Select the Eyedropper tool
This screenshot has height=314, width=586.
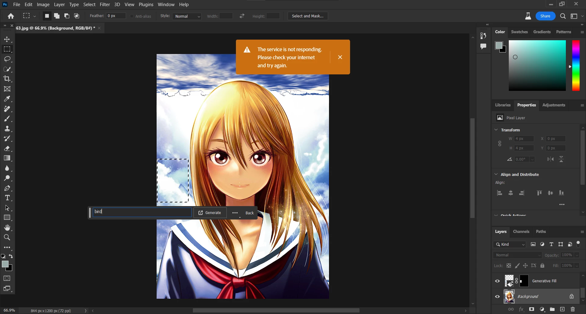coord(7,99)
